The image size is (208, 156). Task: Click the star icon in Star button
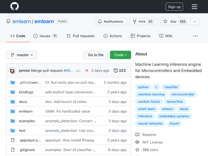click(x=165, y=21)
